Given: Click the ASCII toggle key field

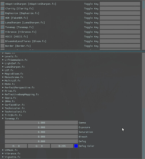Looking at the screenshot, I should coord(120,36).
